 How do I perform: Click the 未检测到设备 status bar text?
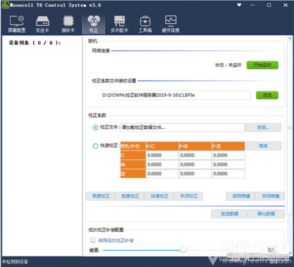[x=15, y=262]
